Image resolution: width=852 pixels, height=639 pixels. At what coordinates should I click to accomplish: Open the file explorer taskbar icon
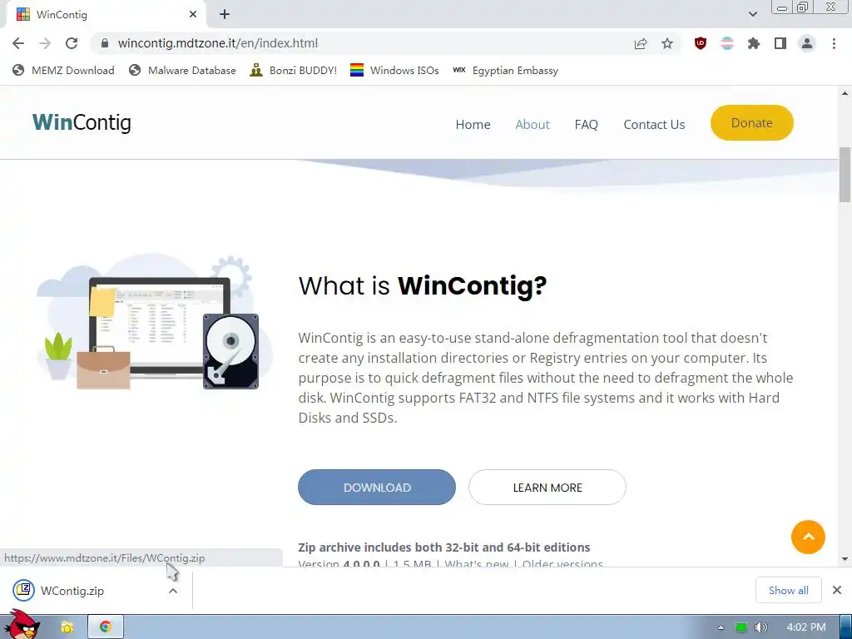tap(67, 627)
